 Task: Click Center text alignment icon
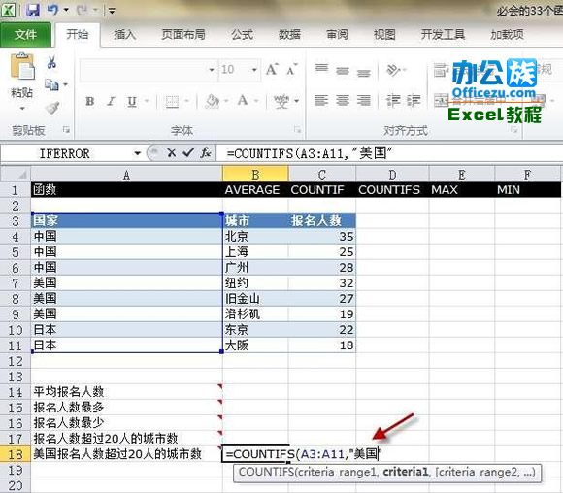pos(343,101)
